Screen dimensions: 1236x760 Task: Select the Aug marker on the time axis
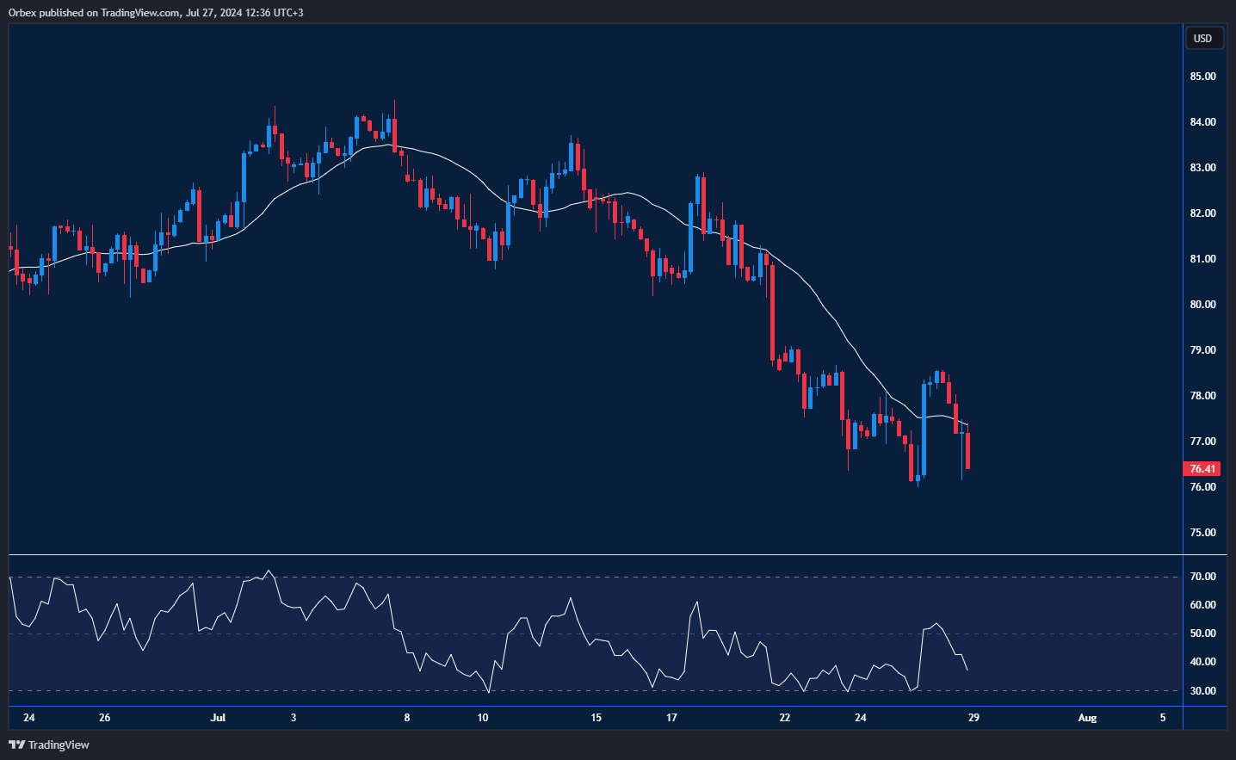pos(1087,718)
